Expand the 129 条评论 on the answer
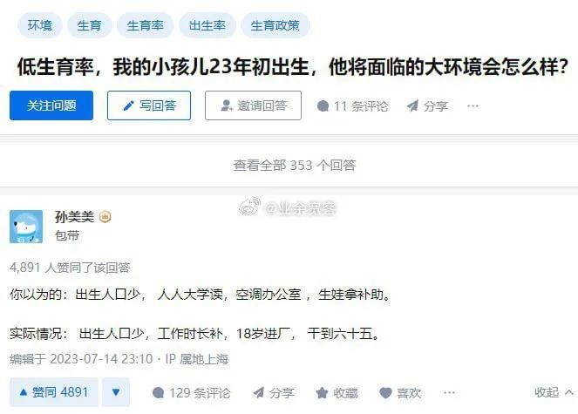This screenshot has width=578, height=414. [191, 393]
